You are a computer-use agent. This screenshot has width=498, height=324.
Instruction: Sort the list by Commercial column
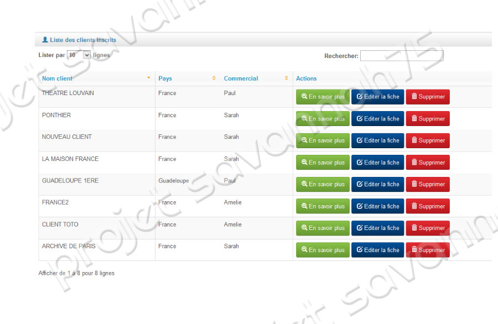241,79
